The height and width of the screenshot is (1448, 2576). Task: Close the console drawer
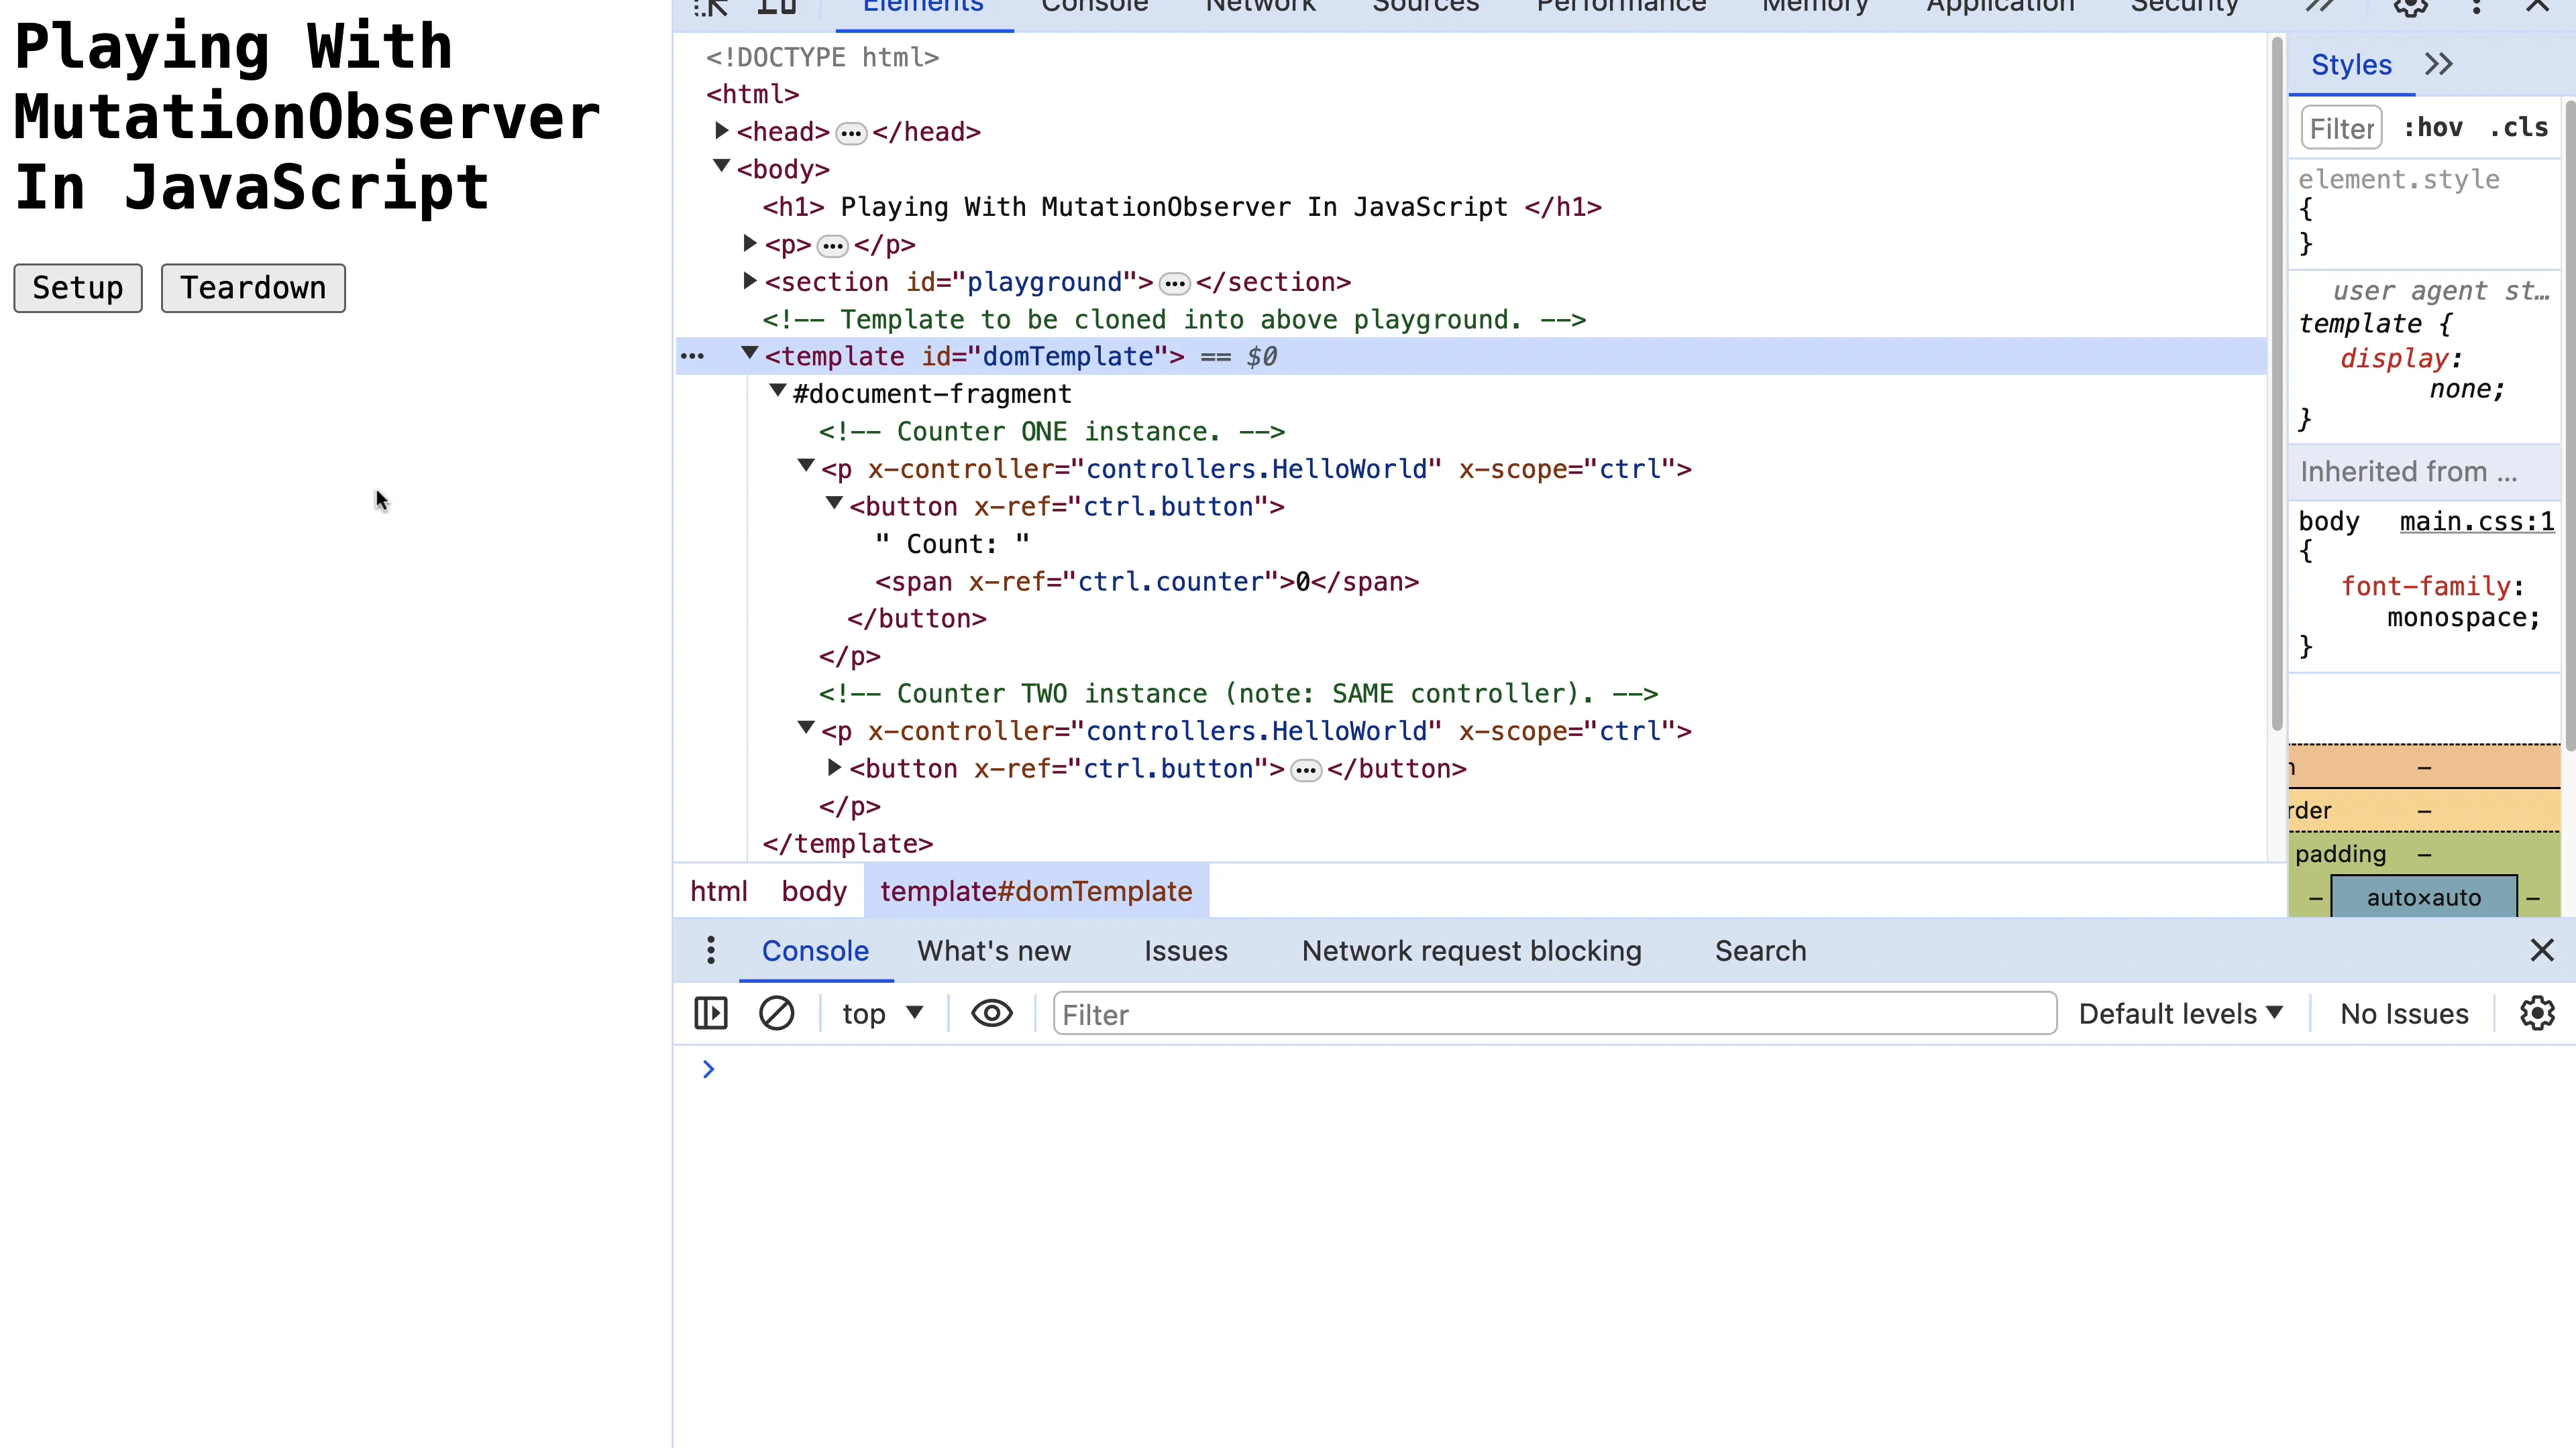pos(2541,951)
